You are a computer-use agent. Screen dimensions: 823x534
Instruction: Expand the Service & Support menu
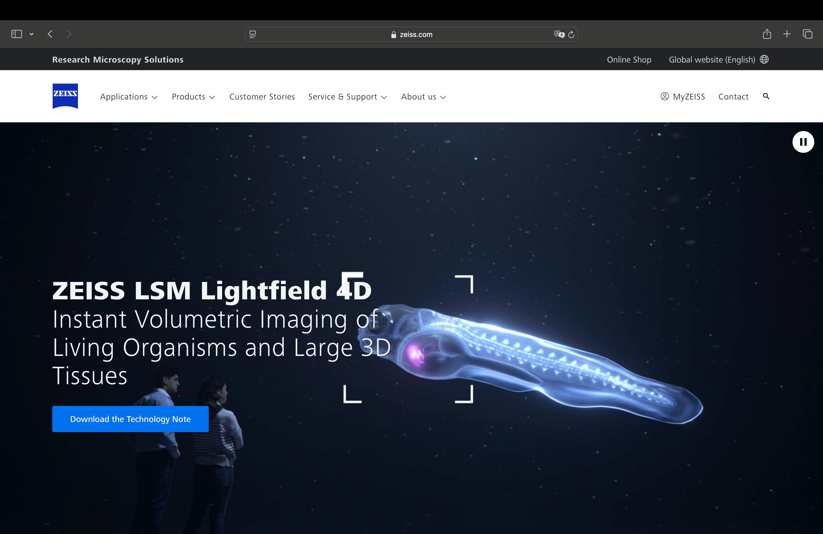pos(348,97)
